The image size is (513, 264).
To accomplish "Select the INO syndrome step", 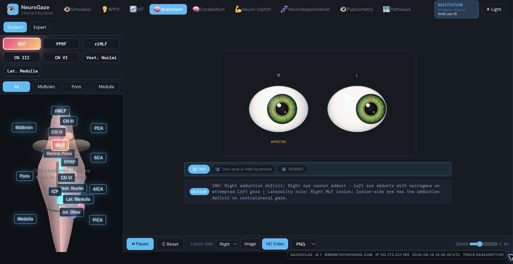I will 199,169.
